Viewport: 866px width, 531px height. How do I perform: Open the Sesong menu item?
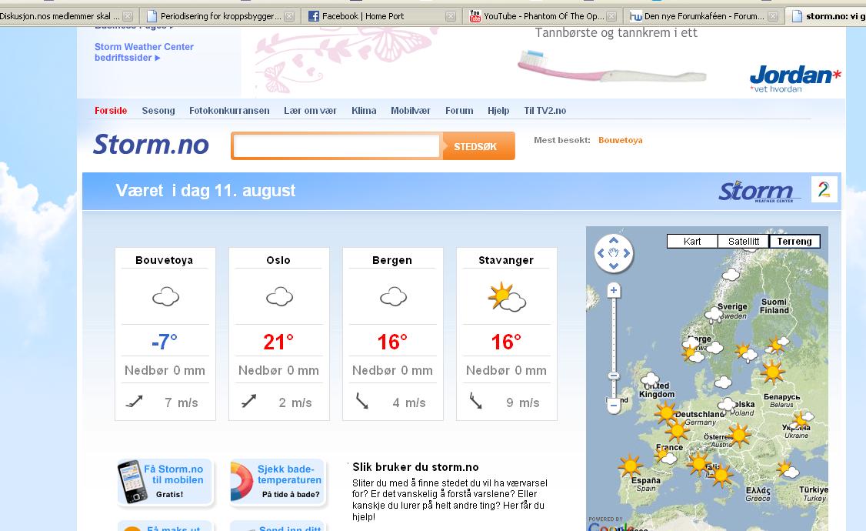[x=158, y=111]
